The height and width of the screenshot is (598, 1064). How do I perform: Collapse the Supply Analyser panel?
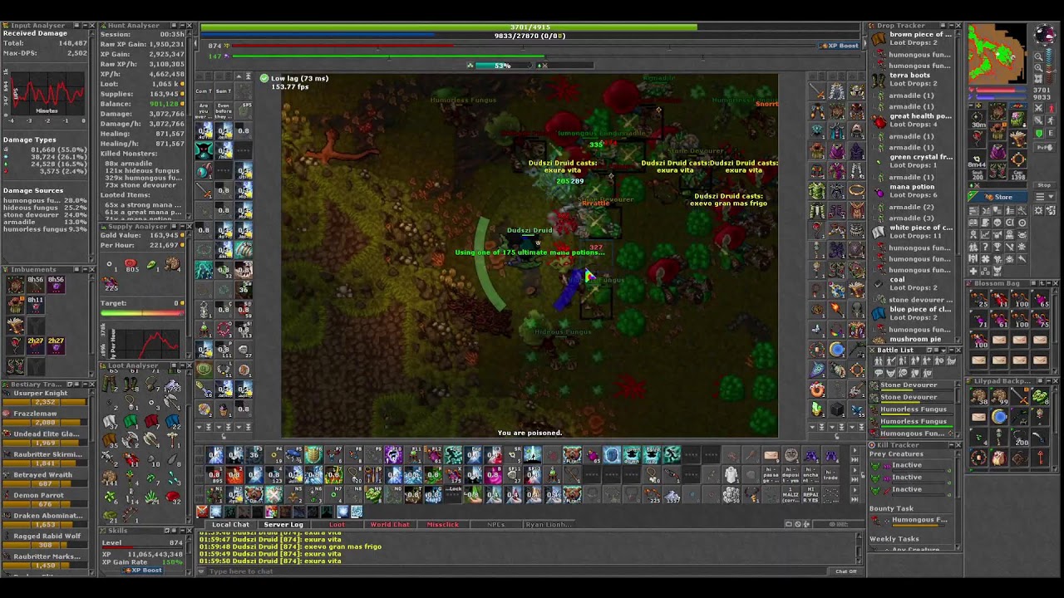click(182, 226)
